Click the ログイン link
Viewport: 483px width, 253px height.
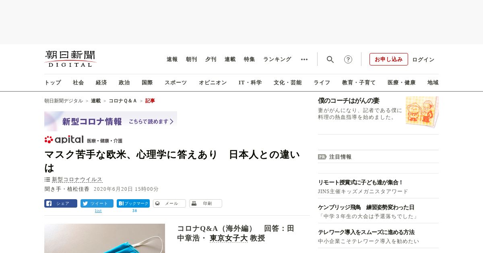[423, 59]
